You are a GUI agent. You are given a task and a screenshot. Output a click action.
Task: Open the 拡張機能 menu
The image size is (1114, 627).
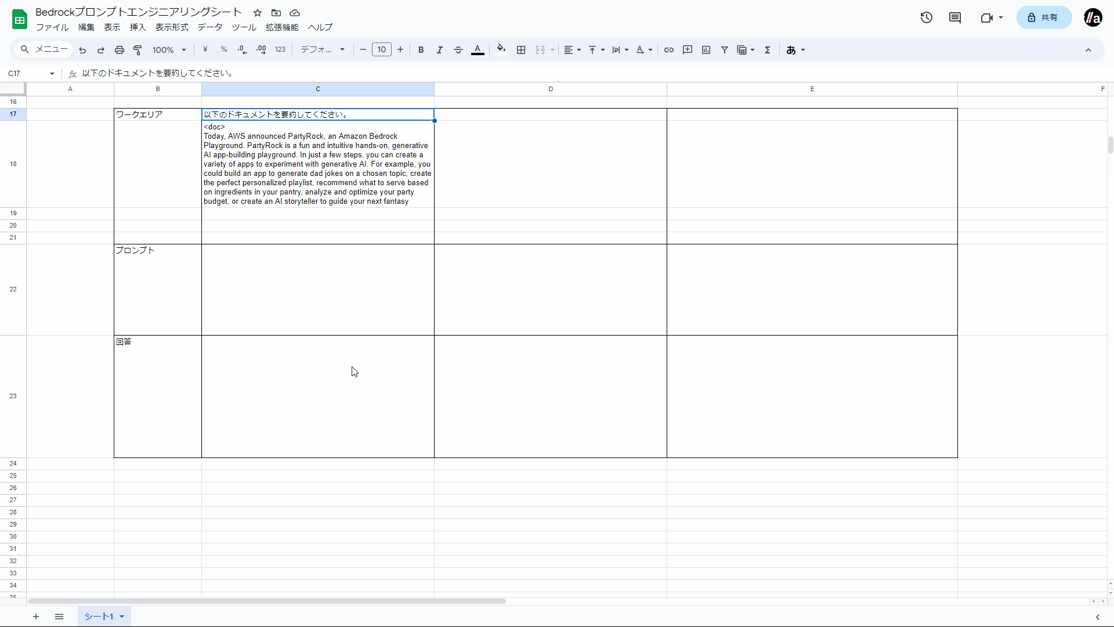click(x=282, y=27)
